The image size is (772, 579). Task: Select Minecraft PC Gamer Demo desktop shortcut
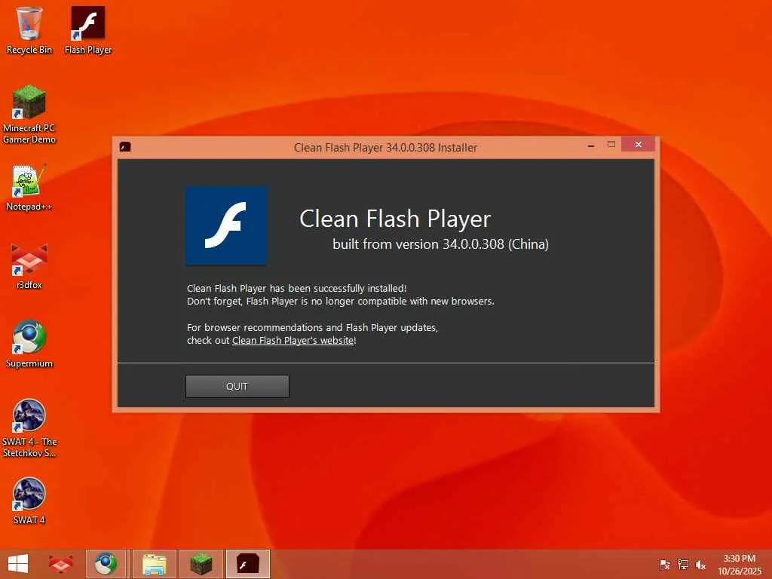tap(29, 115)
